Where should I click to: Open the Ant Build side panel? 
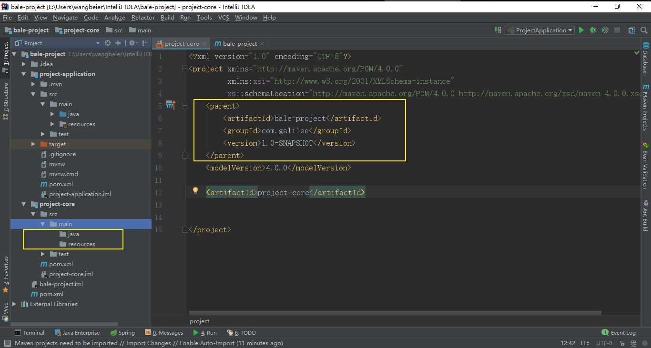coord(646,215)
